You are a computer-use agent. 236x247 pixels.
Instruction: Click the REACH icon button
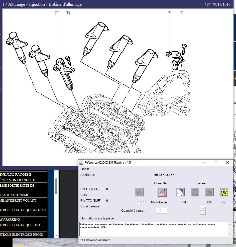pyautogui.click(x=140, y=192)
